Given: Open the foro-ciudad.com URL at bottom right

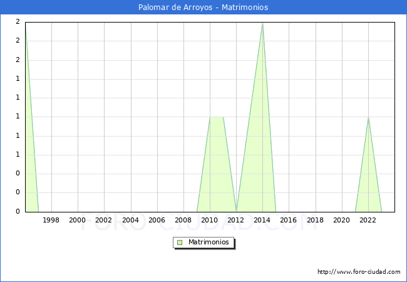Looking at the screenshot, I should pos(359,272).
